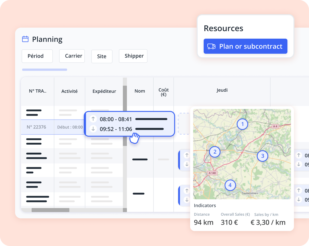The image size is (309, 246).
Task: Select map marker 4 near Coulommiers
Action: [x=230, y=186]
